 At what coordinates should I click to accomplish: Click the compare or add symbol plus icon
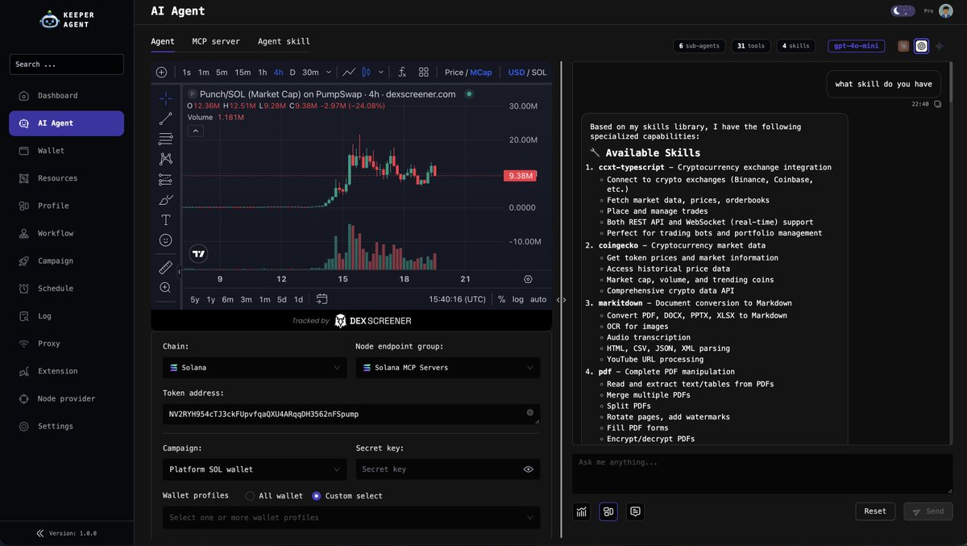(161, 72)
